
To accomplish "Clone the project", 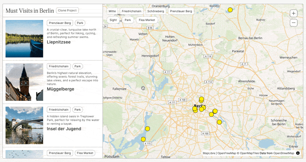I will coord(67,11).
